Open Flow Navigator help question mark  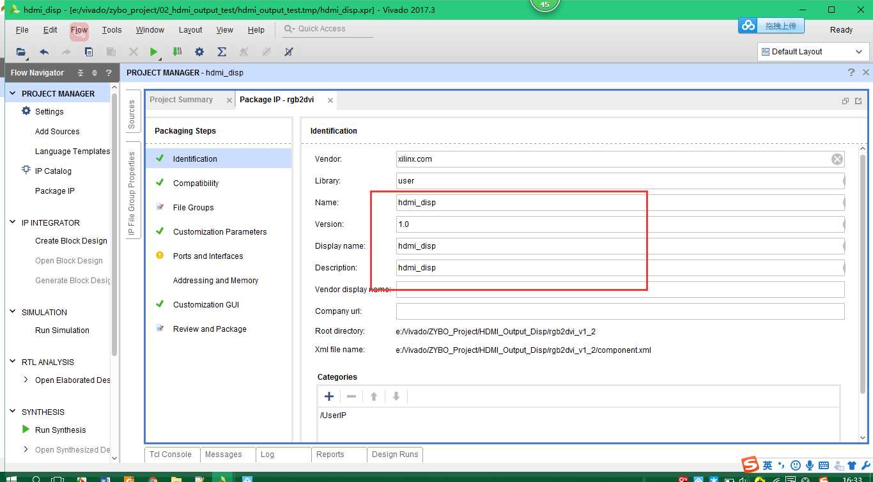109,73
